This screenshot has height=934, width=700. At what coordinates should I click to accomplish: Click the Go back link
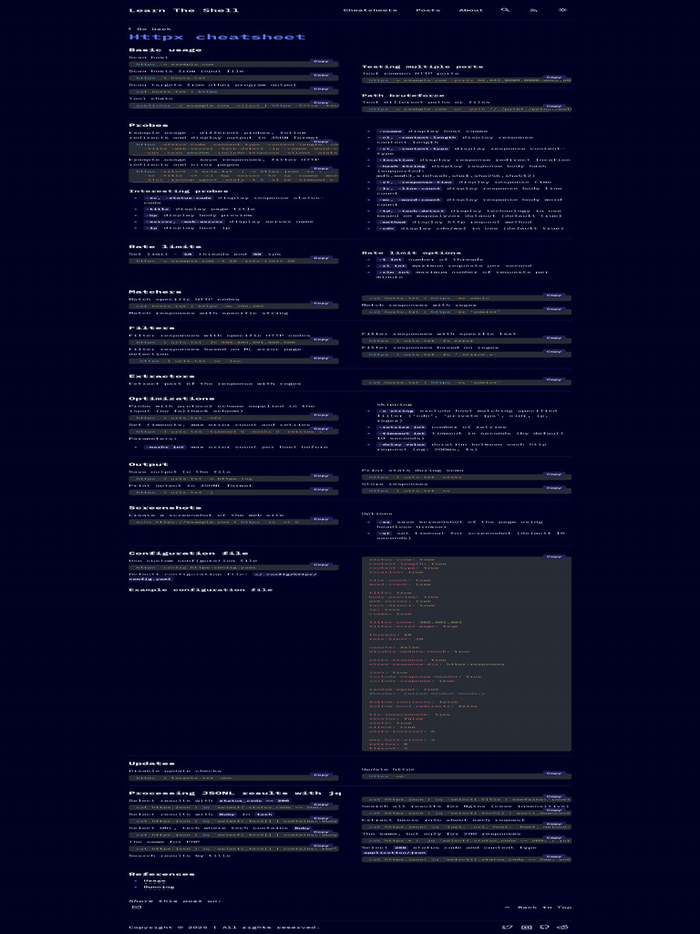coord(150,28)
